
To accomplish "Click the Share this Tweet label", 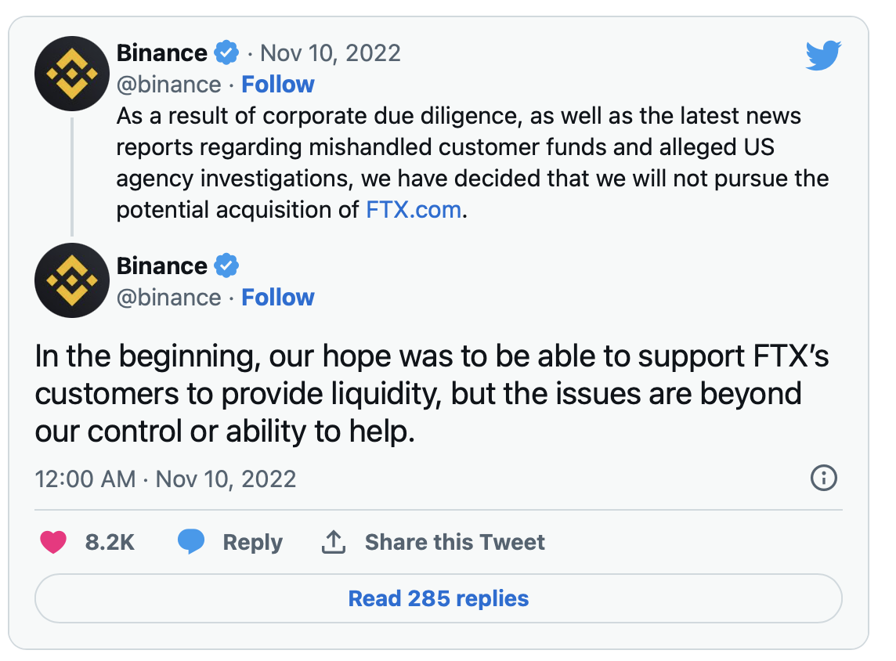I will tap(454, 542).
